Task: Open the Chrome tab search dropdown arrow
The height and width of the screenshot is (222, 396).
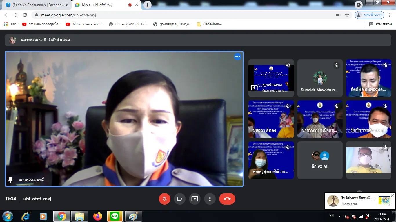Action: (359, 5)
